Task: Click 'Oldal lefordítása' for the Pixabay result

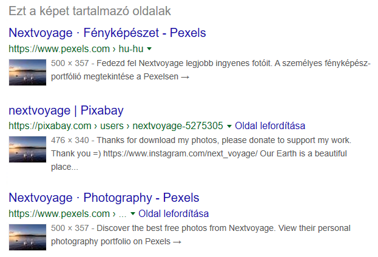Action: 270,126
